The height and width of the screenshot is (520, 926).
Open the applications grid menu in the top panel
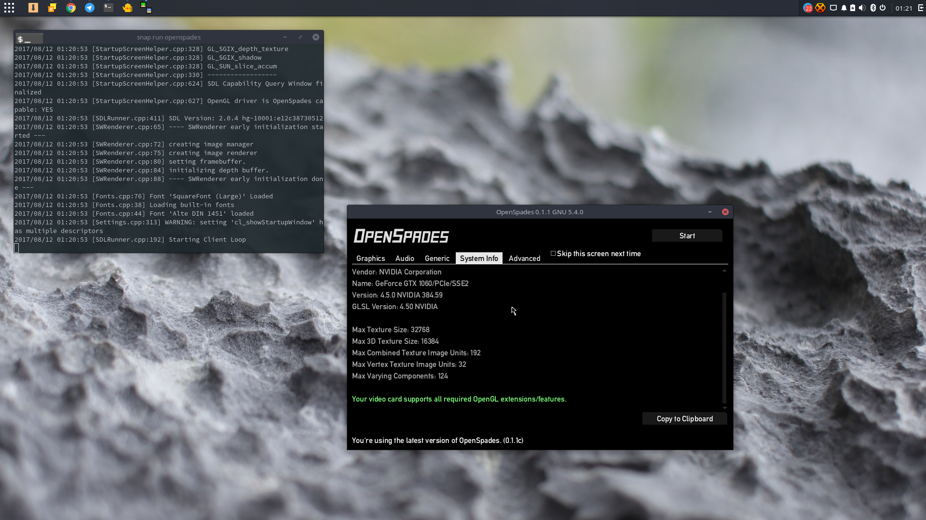pos(9,8)
